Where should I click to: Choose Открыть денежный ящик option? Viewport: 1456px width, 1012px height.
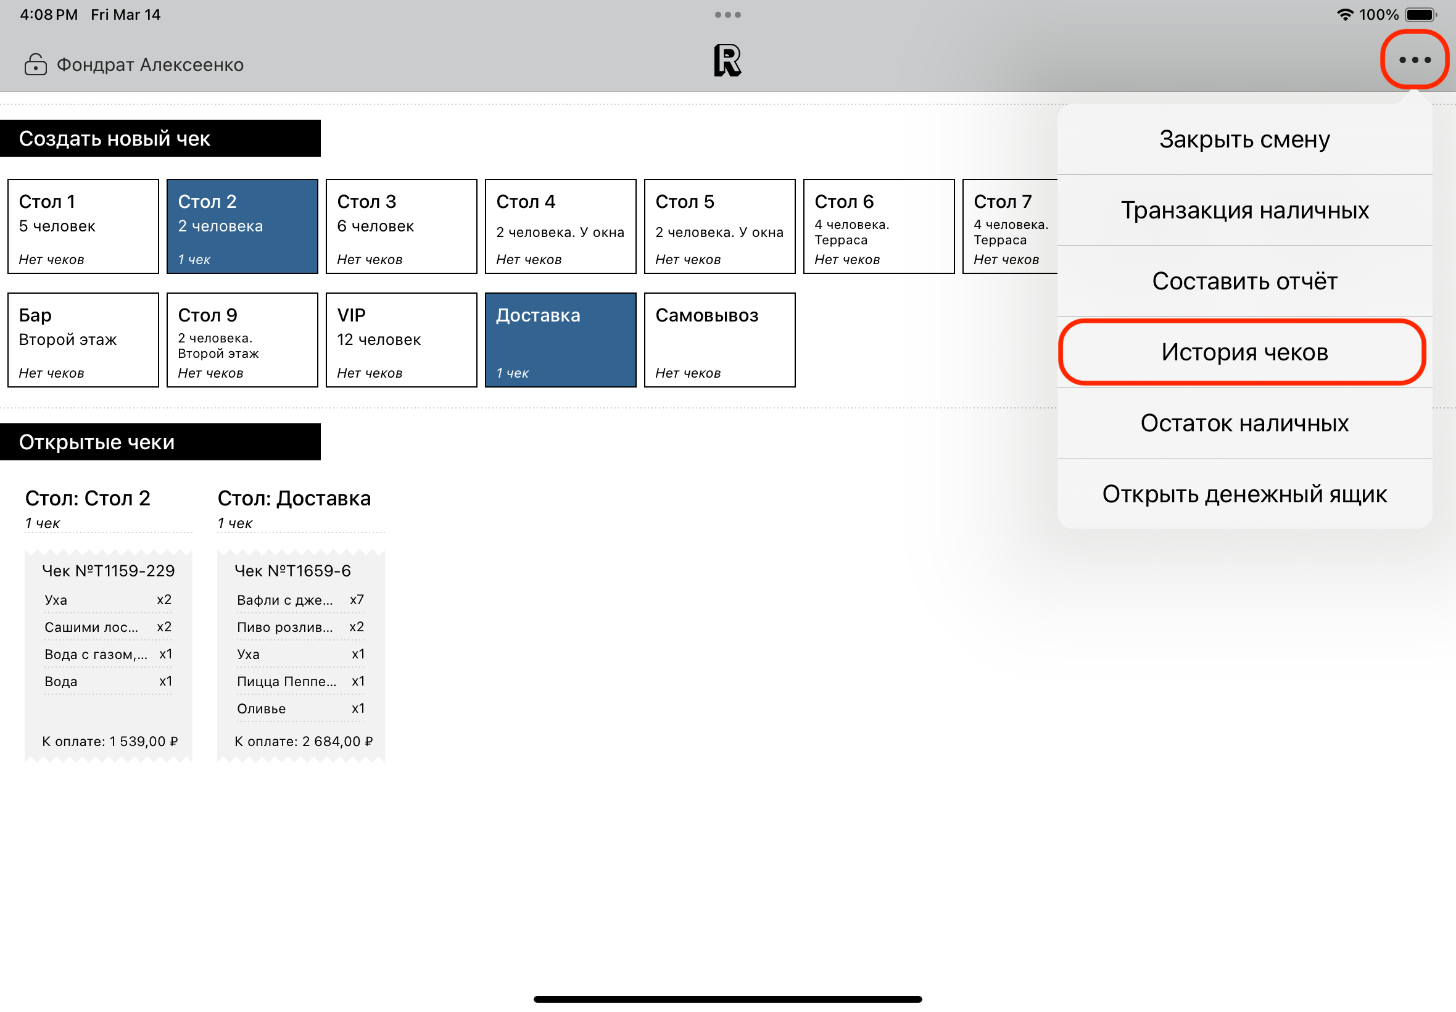click(1244, 494)
